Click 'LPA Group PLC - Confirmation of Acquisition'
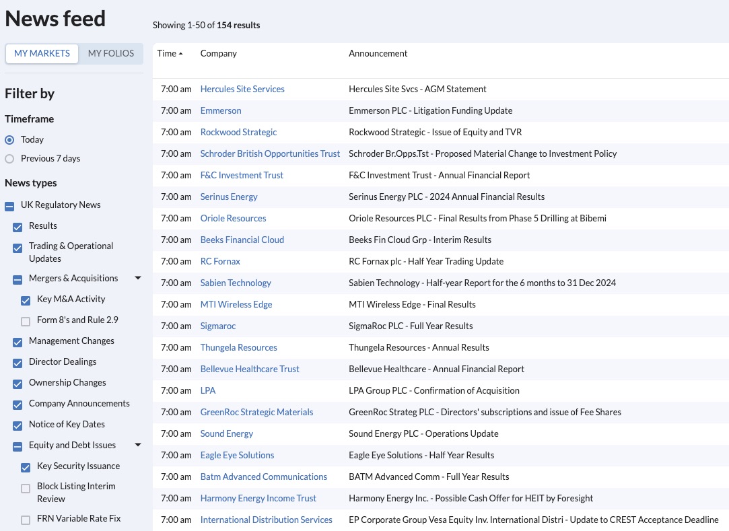 [434, 390]
